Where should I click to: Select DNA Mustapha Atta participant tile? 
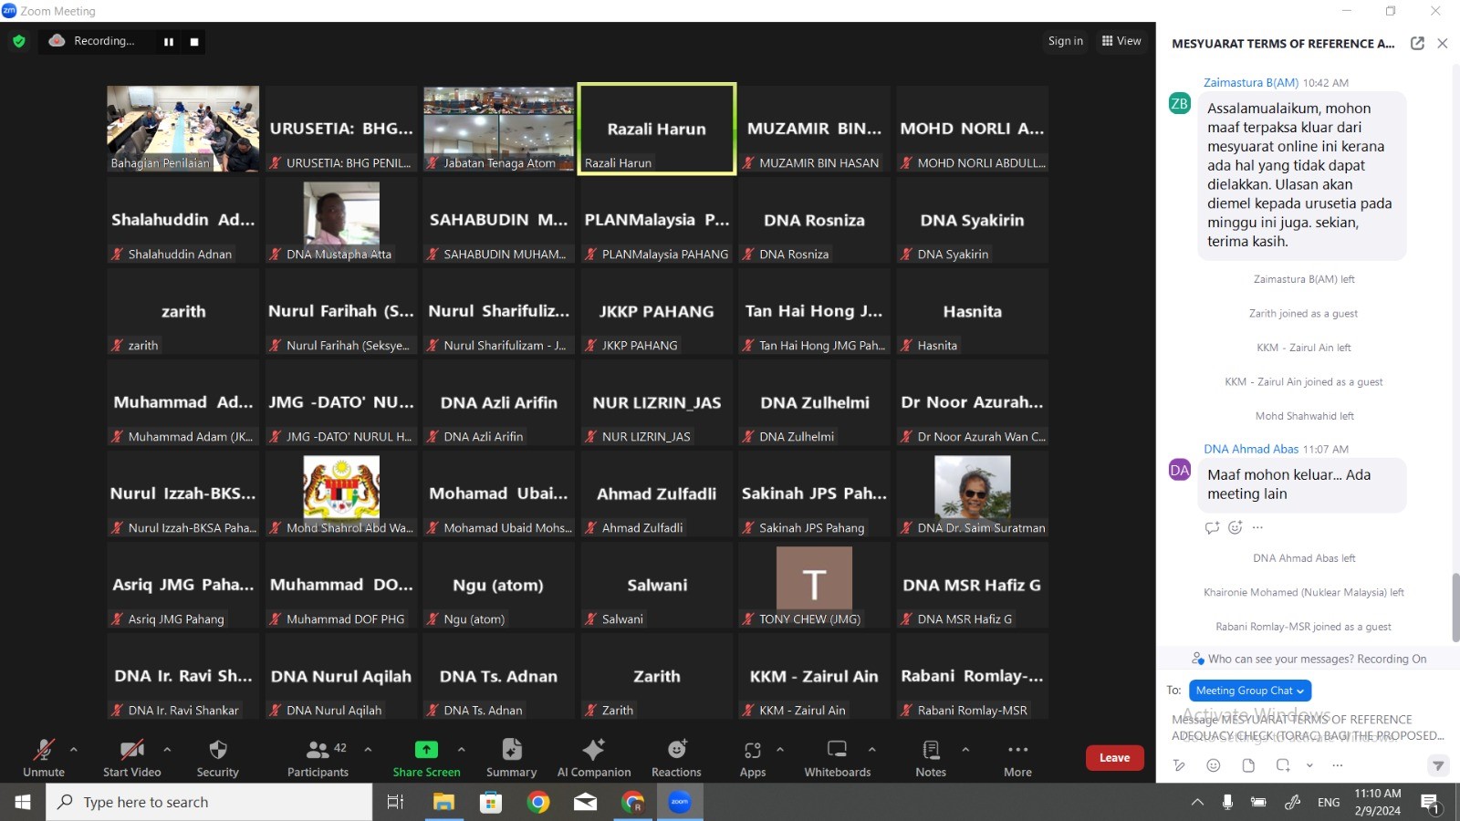click(x=341, y=220)
